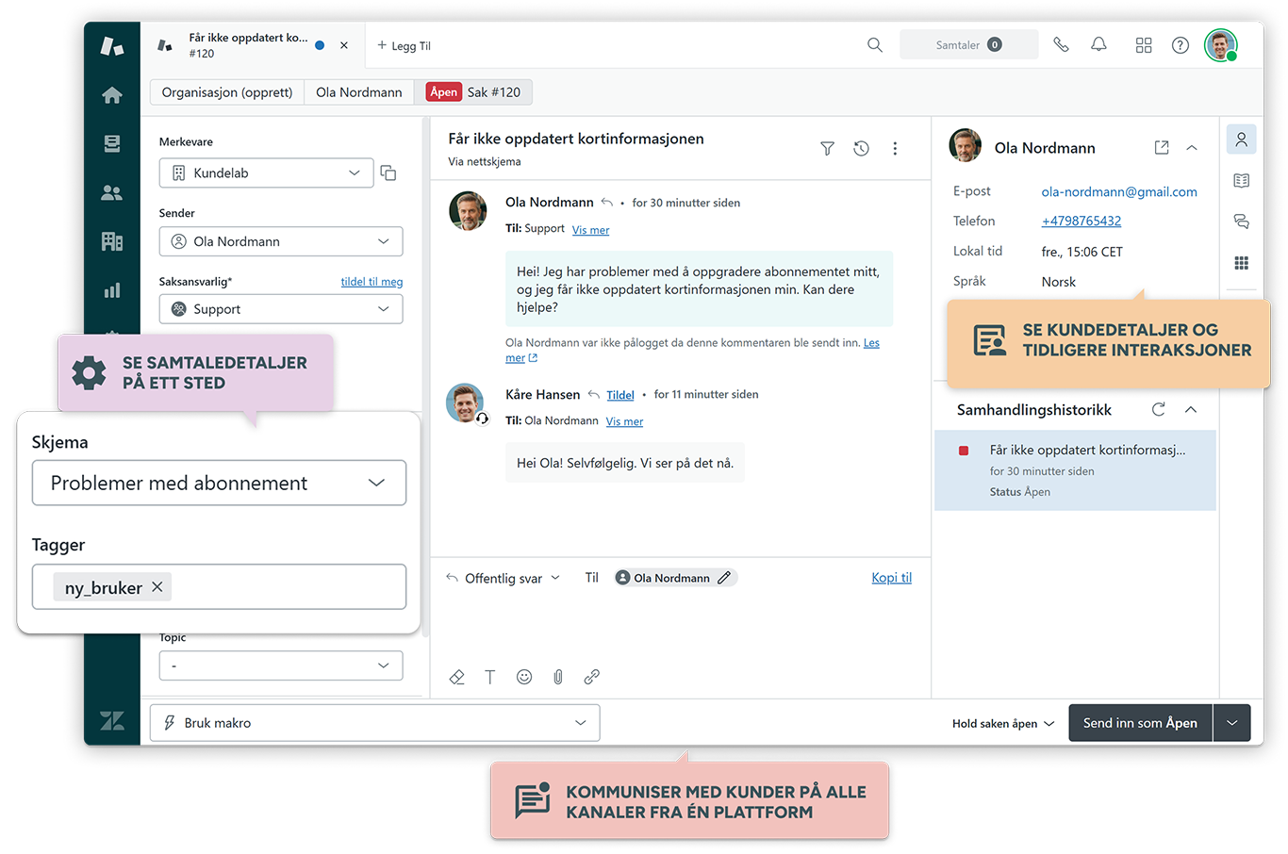Open the knowledge base panel icon
1288x854 pixels.
click(x=1241, y=181)
